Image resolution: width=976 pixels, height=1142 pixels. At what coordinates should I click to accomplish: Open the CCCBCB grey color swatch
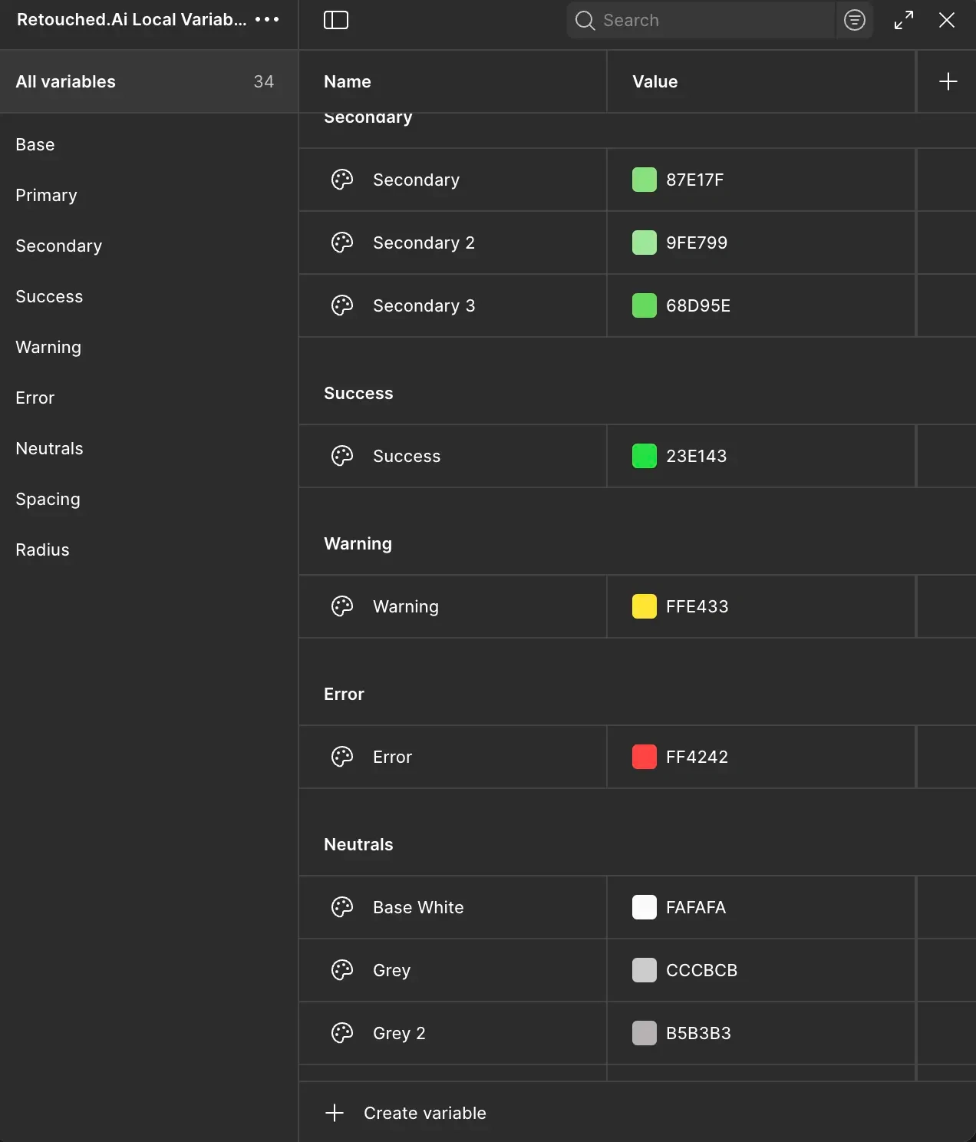645,970
